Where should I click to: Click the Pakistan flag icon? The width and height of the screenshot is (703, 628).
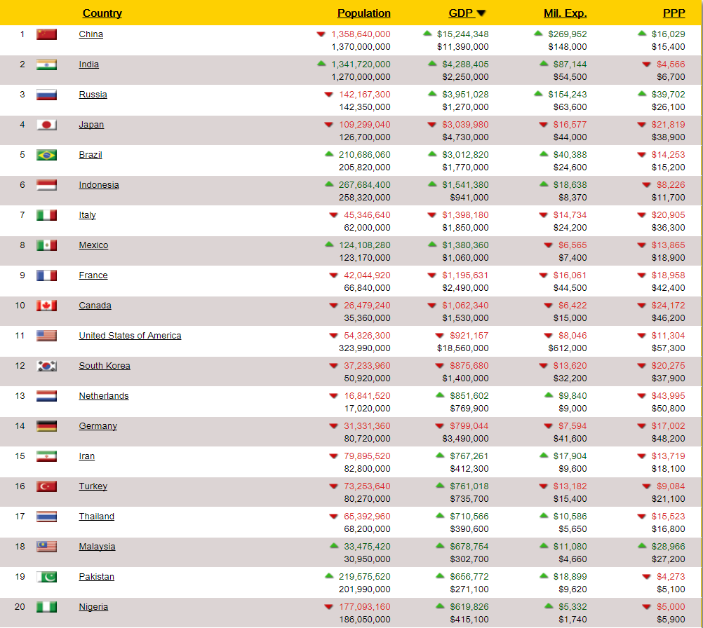click(46, 576)
